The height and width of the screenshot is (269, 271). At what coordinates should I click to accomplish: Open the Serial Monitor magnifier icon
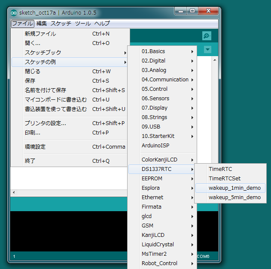[207, 36]
